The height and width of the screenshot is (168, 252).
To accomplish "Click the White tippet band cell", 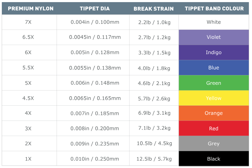I will (214, 22).
